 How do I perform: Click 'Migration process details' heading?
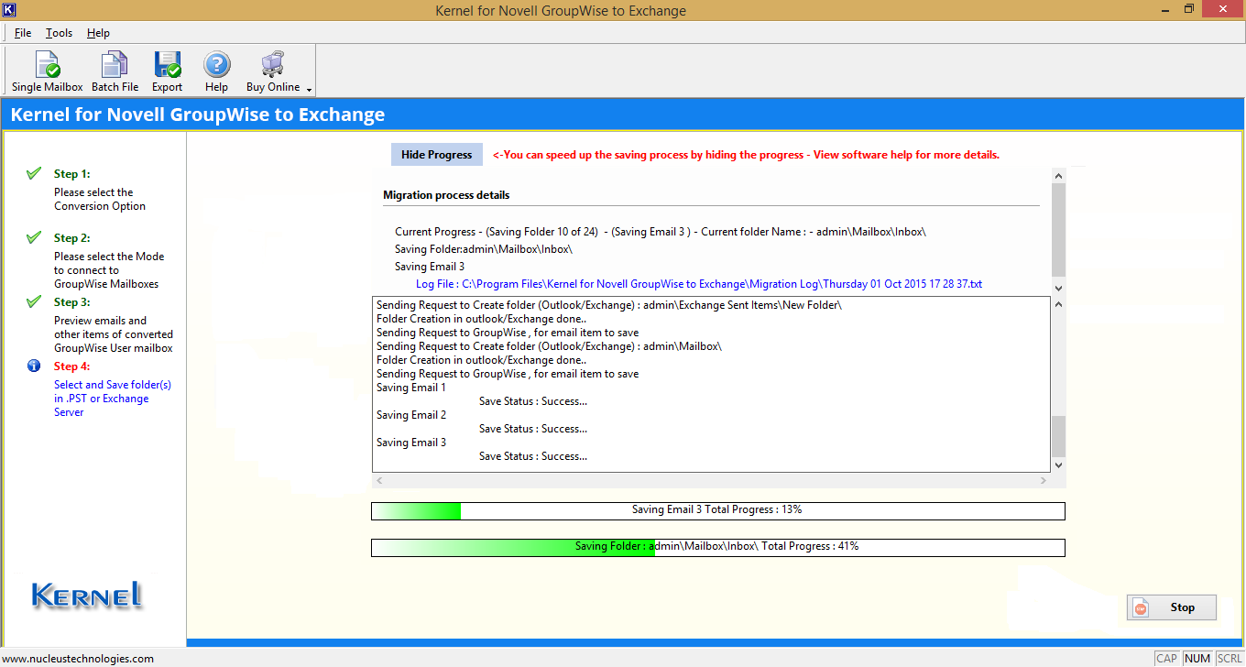(446, 195)
